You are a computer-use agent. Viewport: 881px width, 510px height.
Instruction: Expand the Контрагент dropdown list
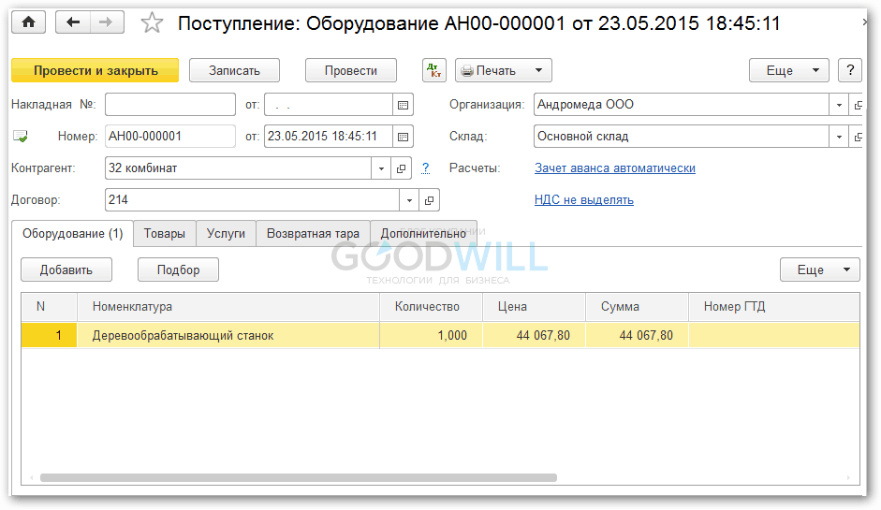(x=381, y=168)
